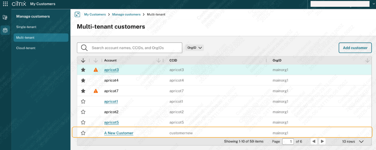The height and width of the screenshot is (150, 376).
Task: Select Single-tenant in the sidebar
Action: (x=27, y=27)
